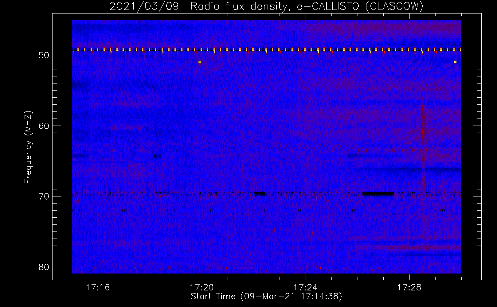The width and height of the screenshot is (497, 307).
Task: Select the "Frequency (MHZ)" y-axis label
Action: tap(28, 147)
